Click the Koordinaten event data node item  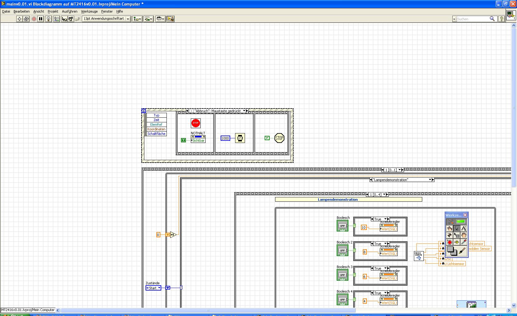click(156, 129)
